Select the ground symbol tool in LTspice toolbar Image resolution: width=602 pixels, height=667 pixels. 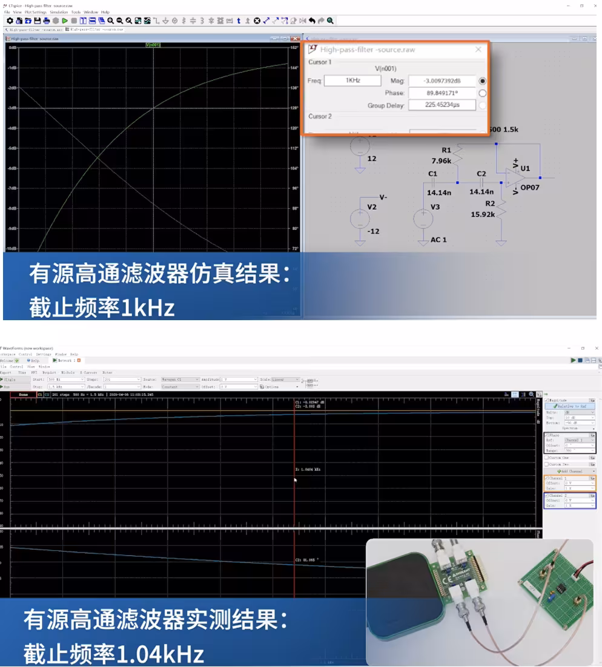(x=165, y=21)
